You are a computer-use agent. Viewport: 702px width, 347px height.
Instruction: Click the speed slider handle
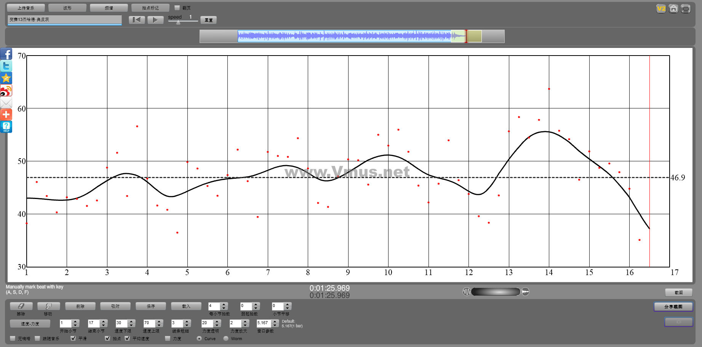click(x=178, y=22)
